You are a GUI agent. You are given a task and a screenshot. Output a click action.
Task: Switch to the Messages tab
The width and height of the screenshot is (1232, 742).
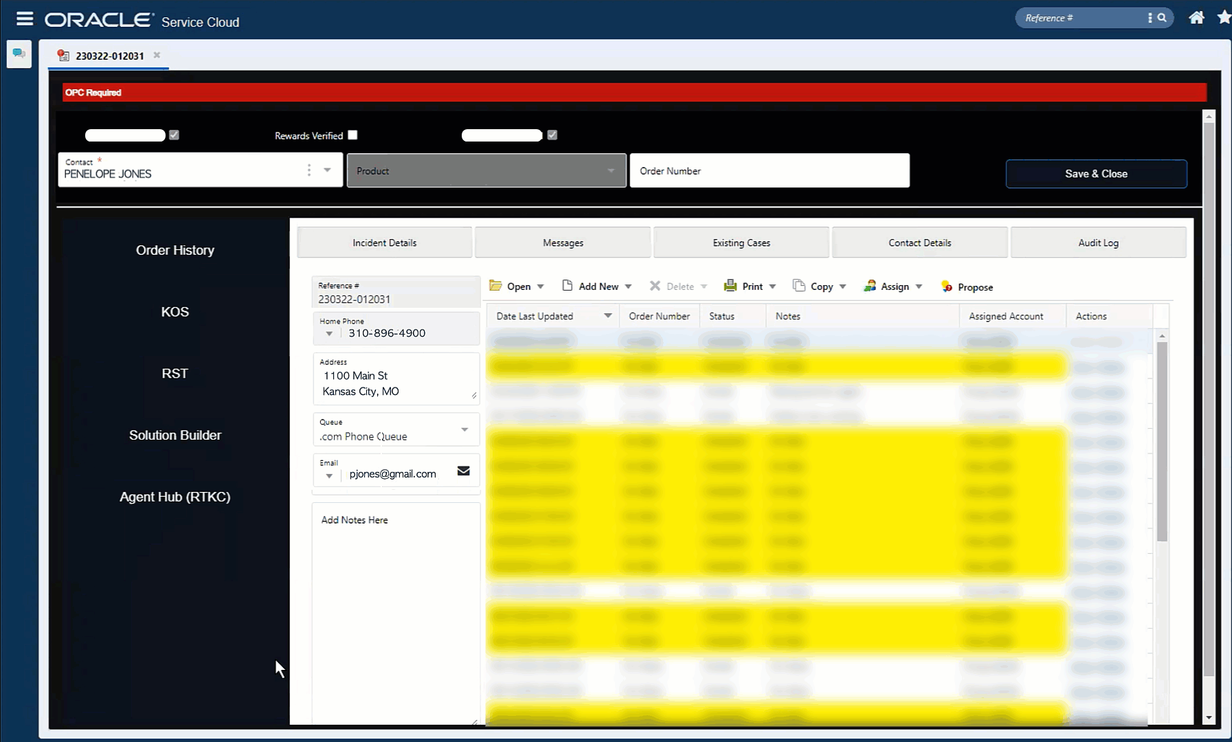click(563, 243)
